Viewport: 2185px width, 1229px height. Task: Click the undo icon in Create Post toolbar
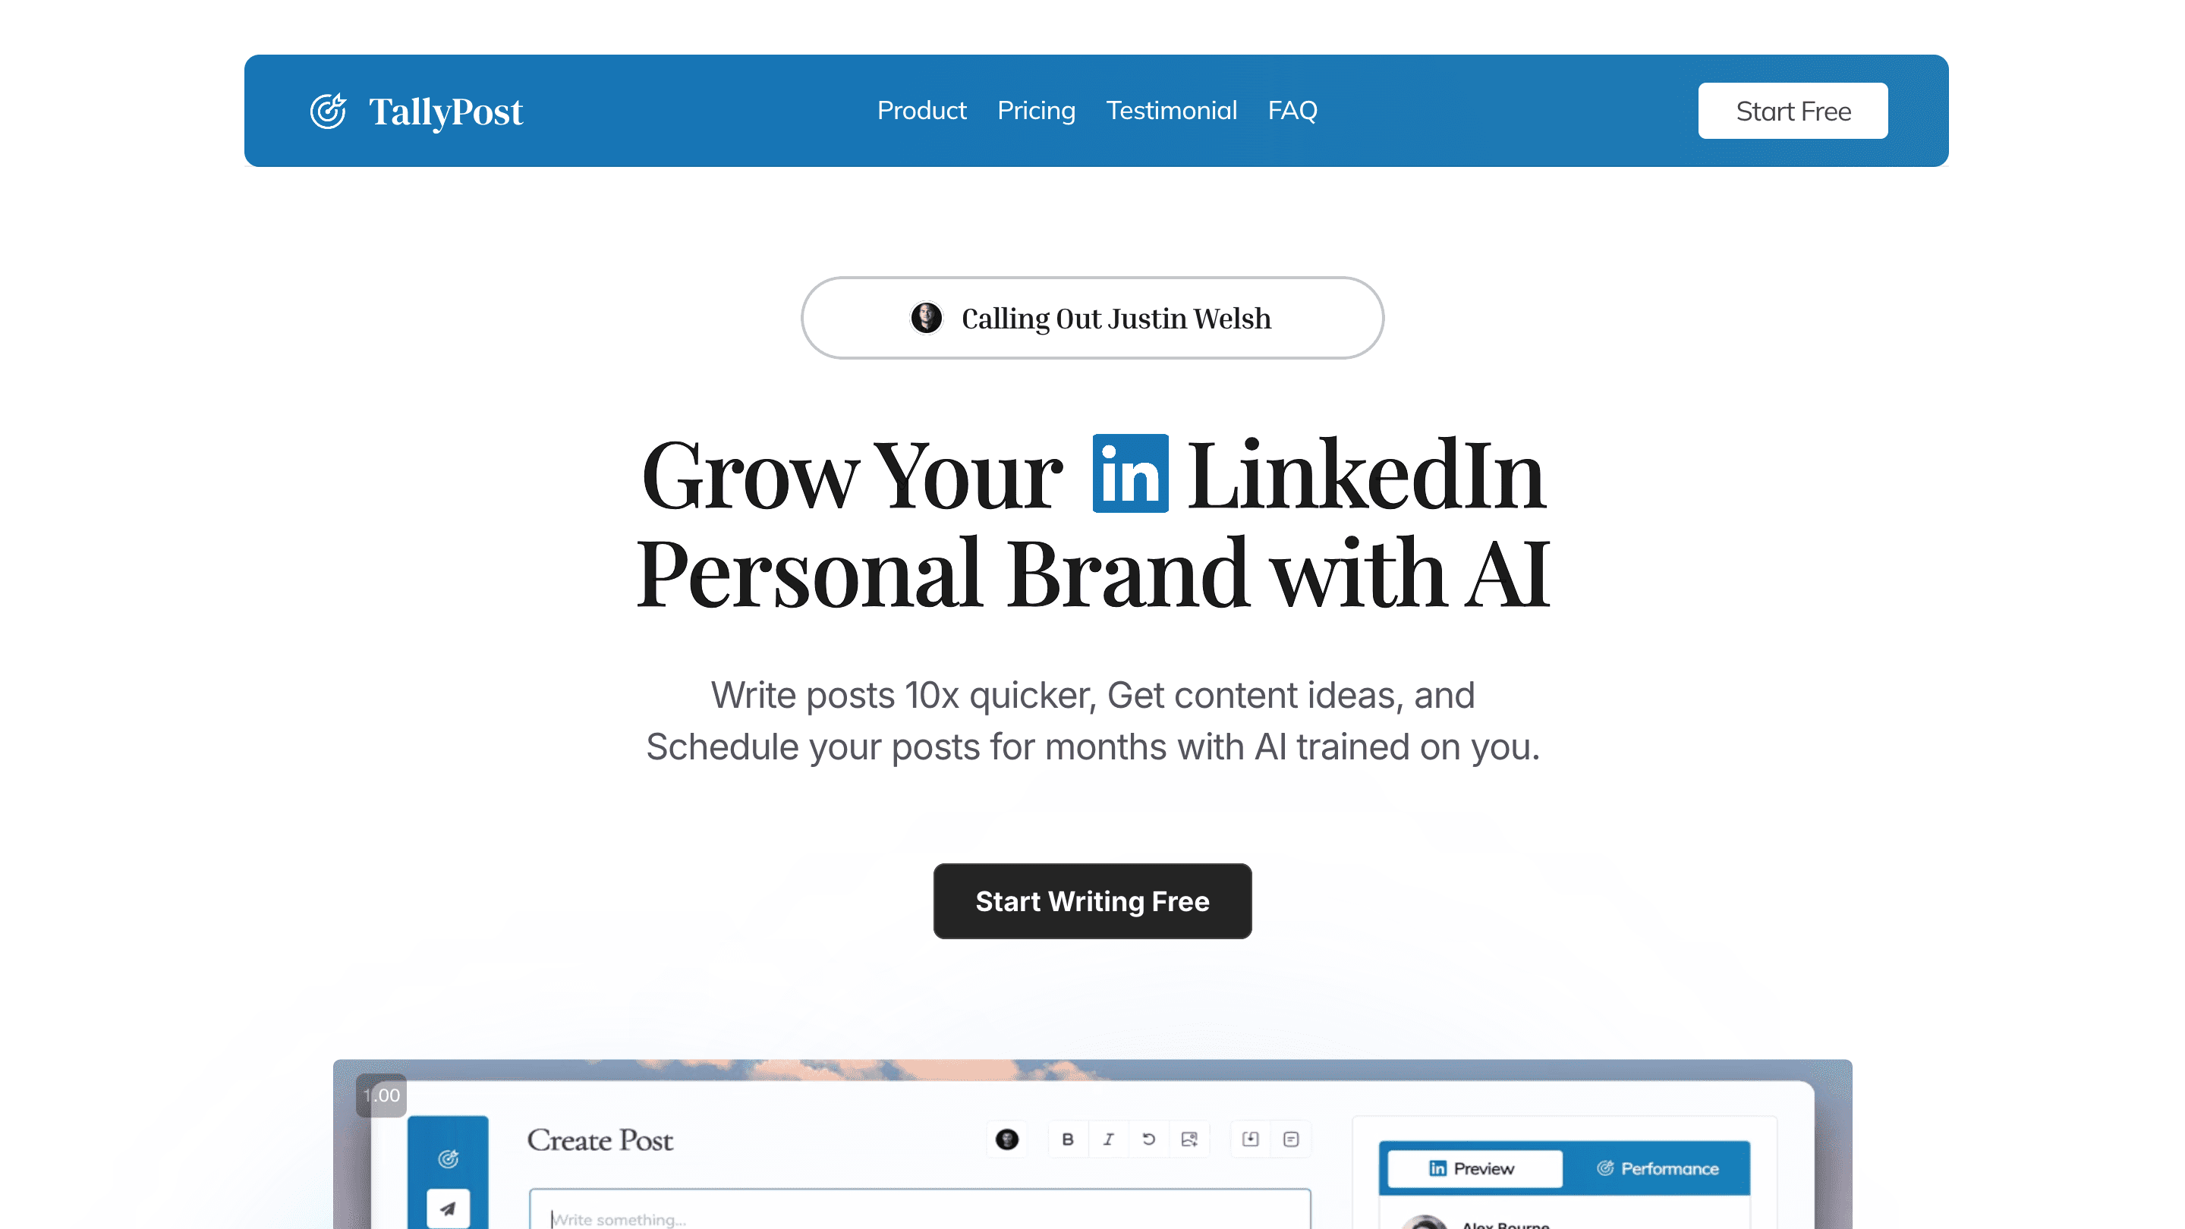(1148, 1139)
